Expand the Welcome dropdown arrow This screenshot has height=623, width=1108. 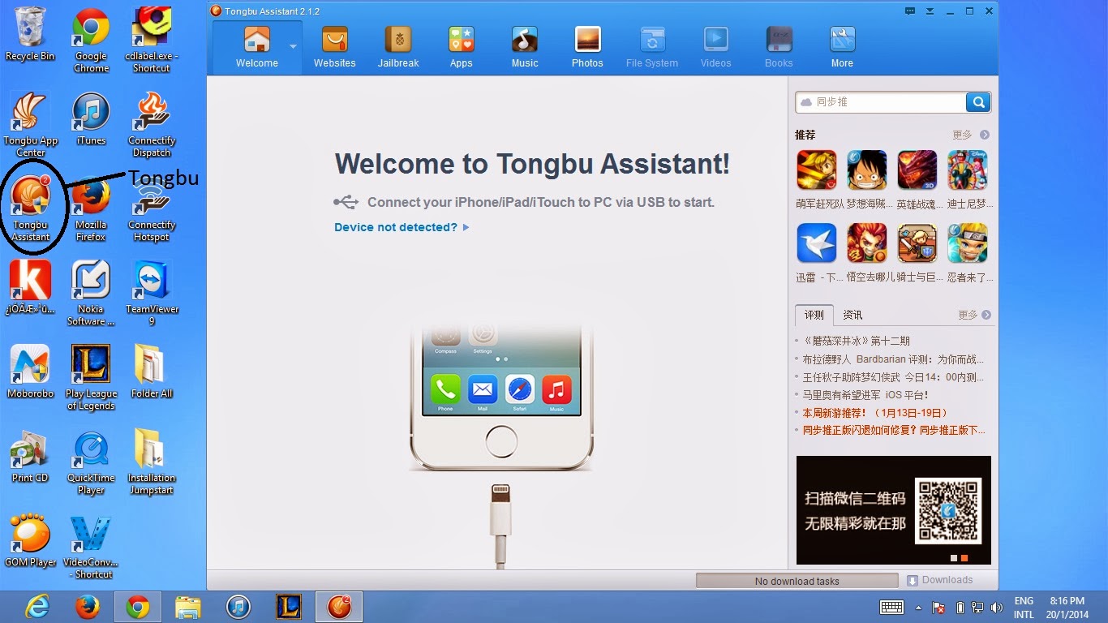293,46
